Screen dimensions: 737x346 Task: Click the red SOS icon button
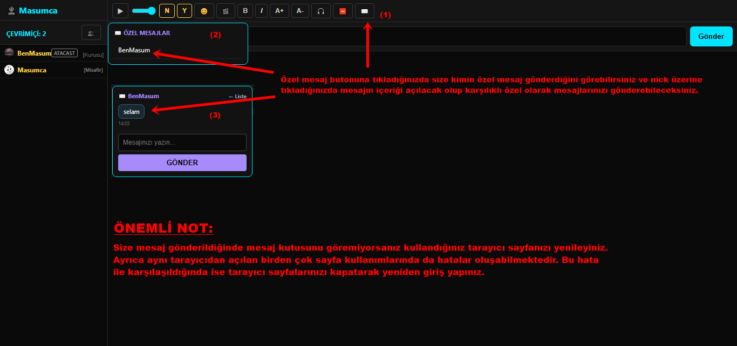pos(343,11)
